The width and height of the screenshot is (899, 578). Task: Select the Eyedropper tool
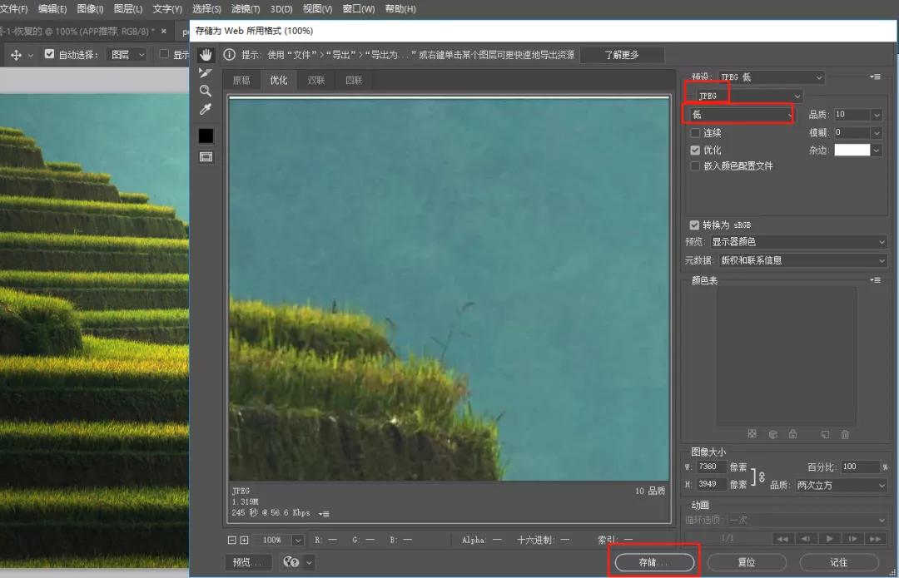coord(206,109)
